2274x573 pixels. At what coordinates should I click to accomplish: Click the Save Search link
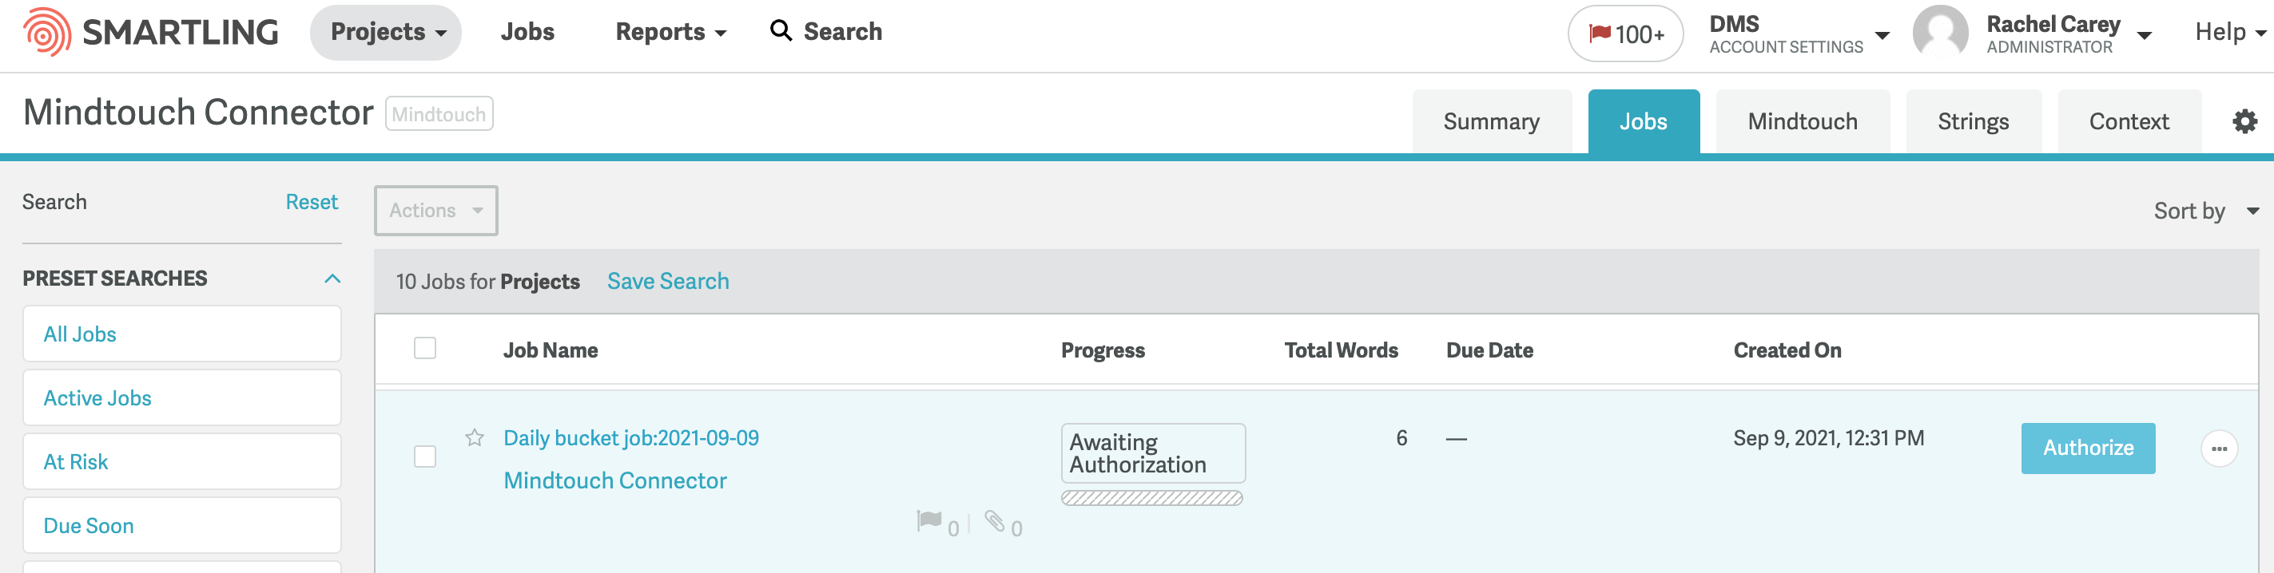tap(667, 281)
